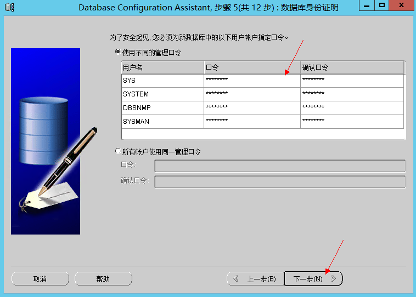Select the 所有帐户使用同一管理口令 radio option

click(117, 151)
